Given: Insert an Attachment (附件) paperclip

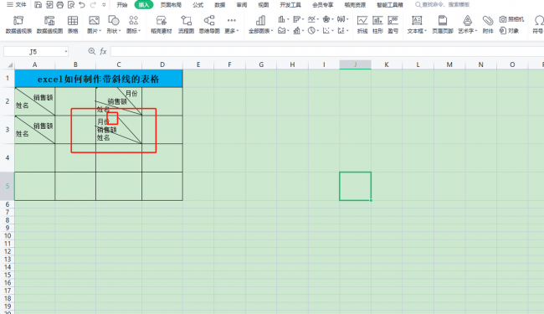Looking at the screenshot, I should click(488, 24).
